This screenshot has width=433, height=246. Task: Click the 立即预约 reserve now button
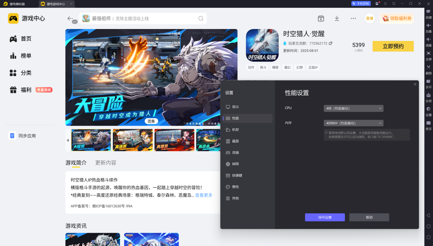coord(393,46)
